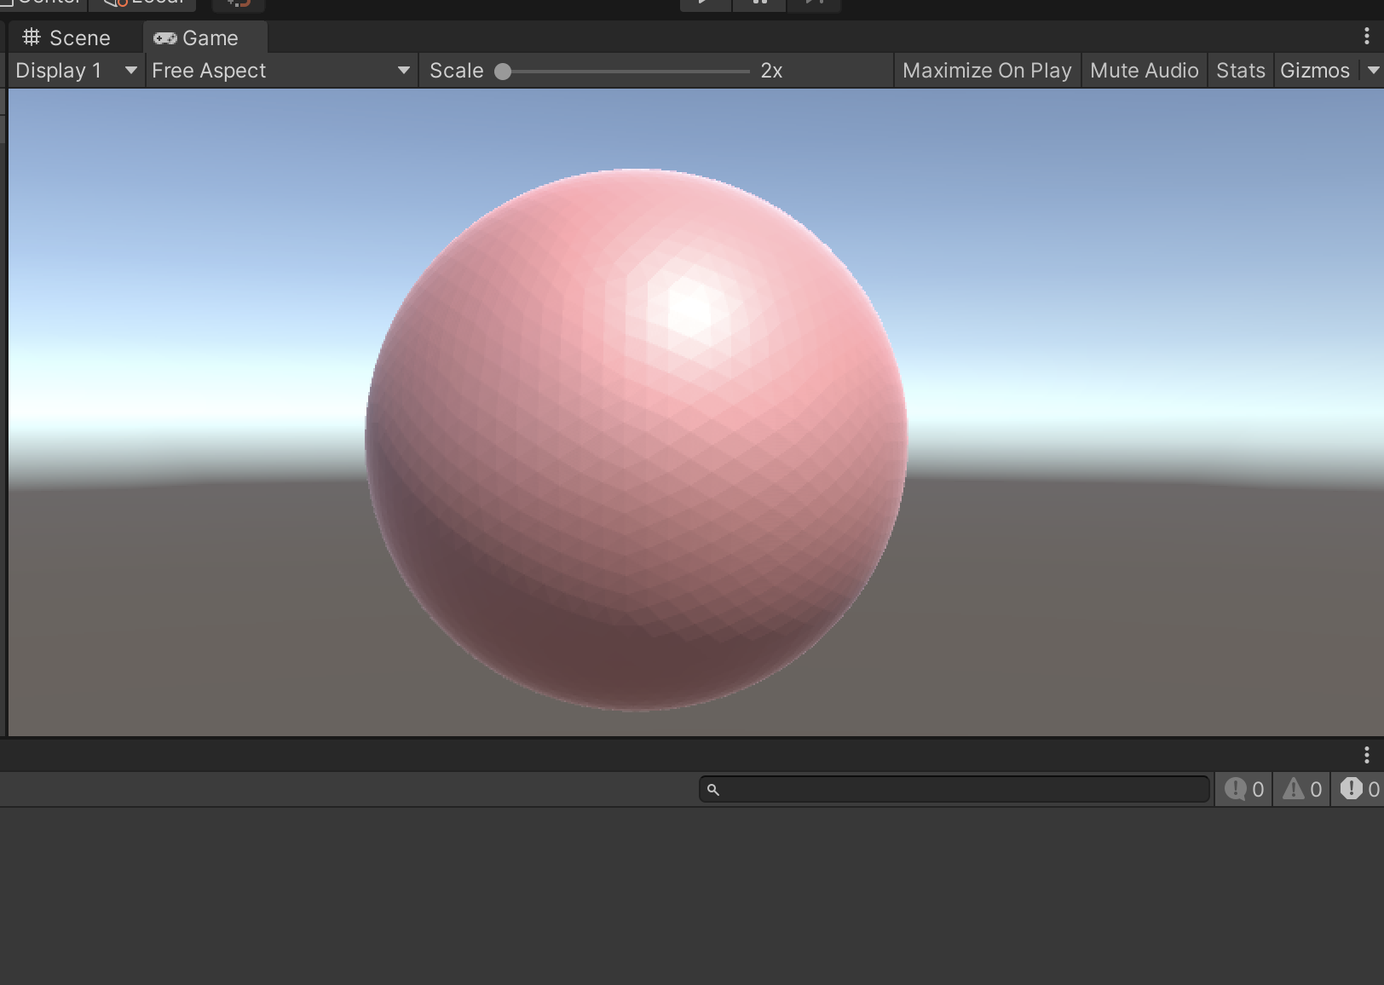Click the pink sphere in Game view
Screen dimensions: 1384x985
(x=636, y=440)
